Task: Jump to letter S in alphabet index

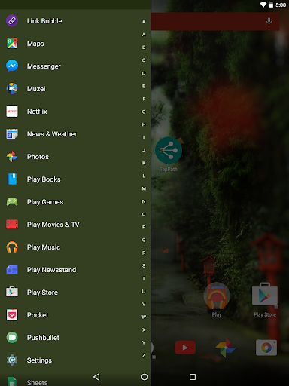Action: click(144, 265)
